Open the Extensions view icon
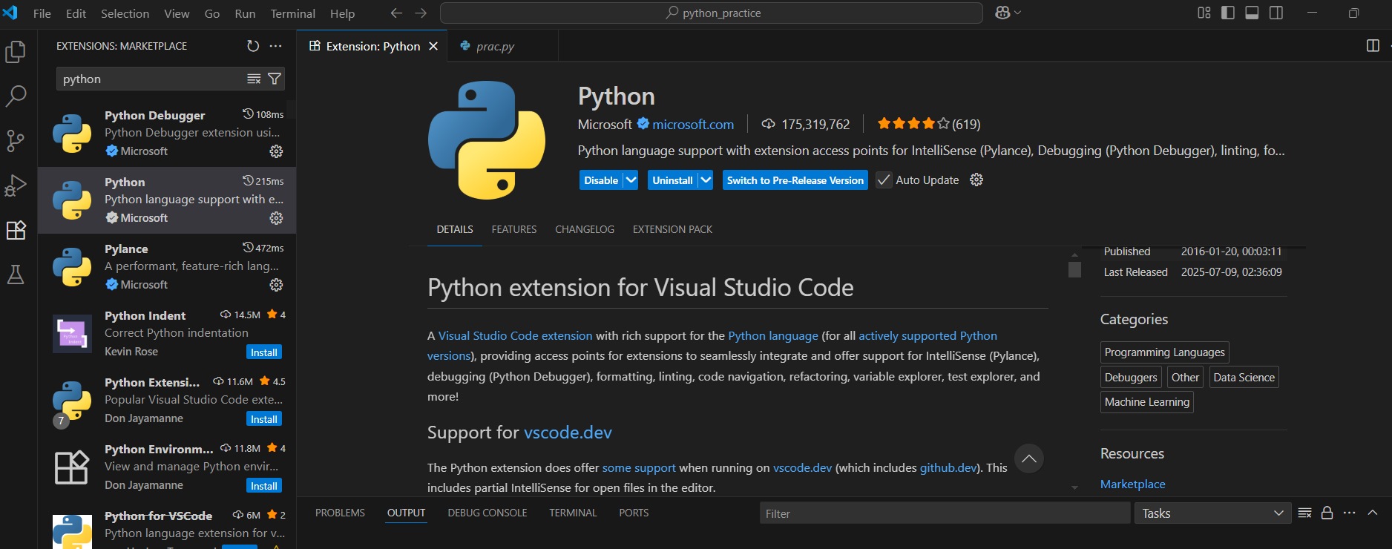Viewport: 1392px width, 549px height. tap(16, 230)
